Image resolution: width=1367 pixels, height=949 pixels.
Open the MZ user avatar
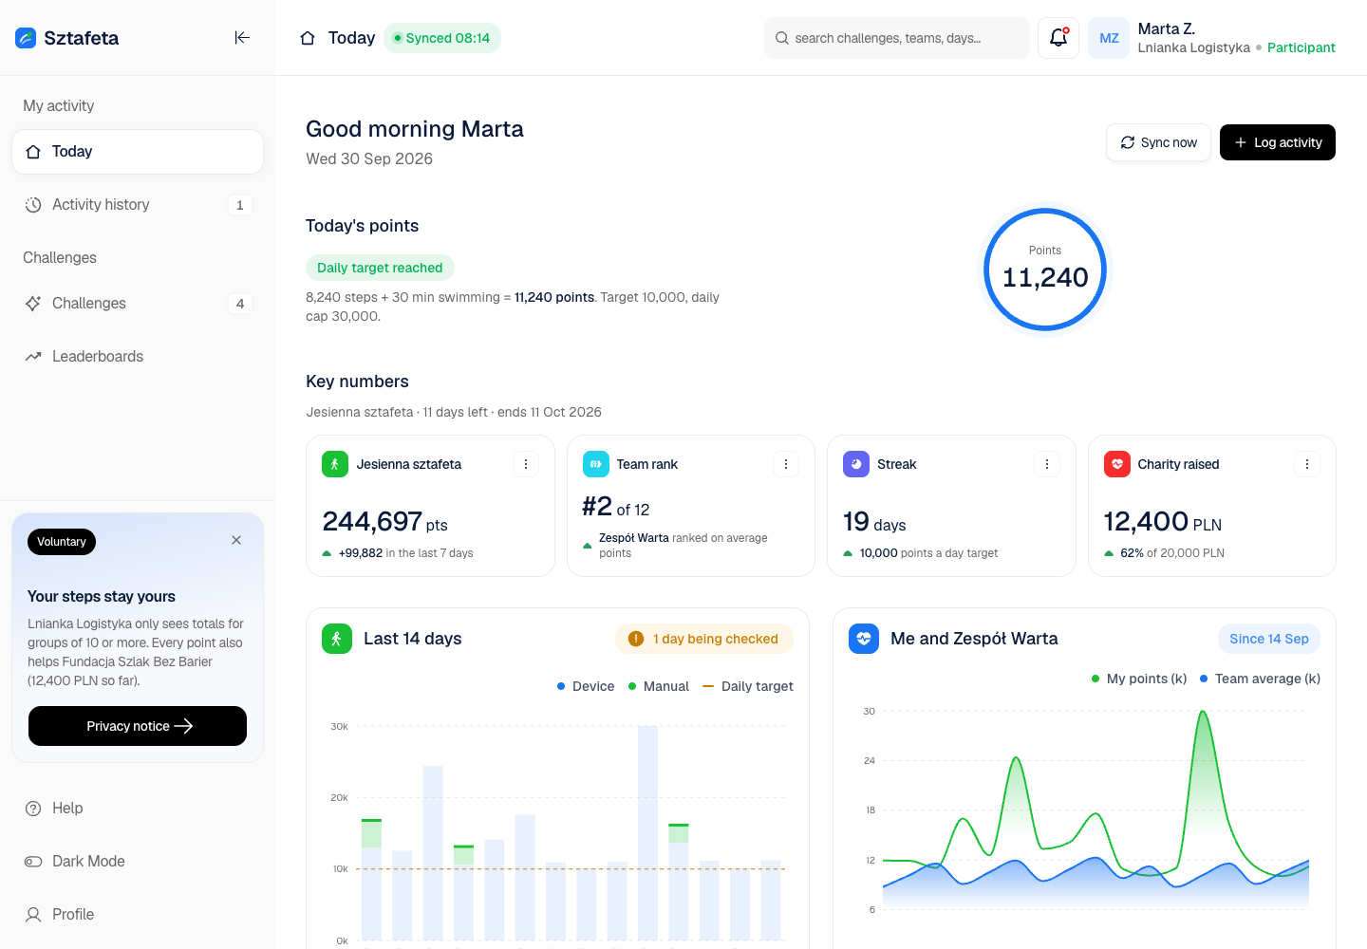pos(1109,38)
